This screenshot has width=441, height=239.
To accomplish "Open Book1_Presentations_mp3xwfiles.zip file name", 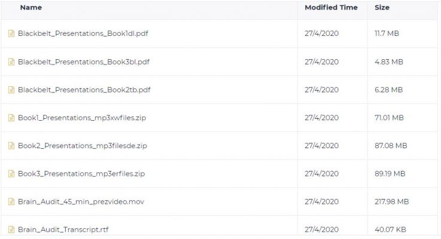I will [x=82, y=118].
